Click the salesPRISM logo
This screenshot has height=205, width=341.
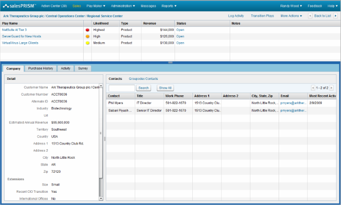click(19, 6)
